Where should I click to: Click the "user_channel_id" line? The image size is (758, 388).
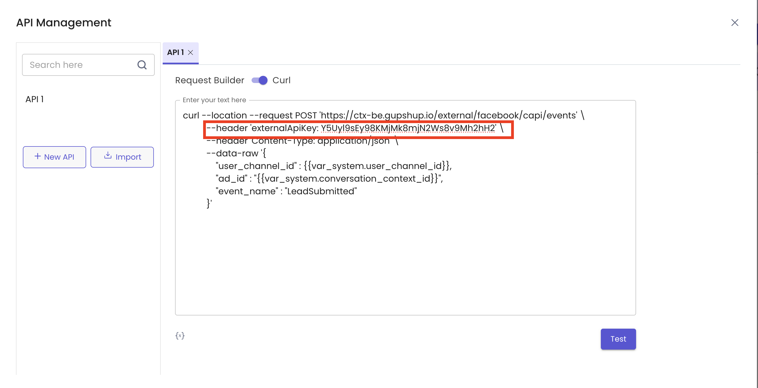coord(333,166)
